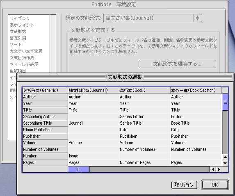Image resolution: width=235 pixels, height=196 pixels.
Task: Click Secondary Author row header
Action: [45, 116]
